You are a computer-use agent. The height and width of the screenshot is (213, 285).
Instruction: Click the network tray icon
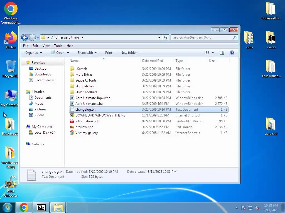pyautogui.click(x=250, y=208)
